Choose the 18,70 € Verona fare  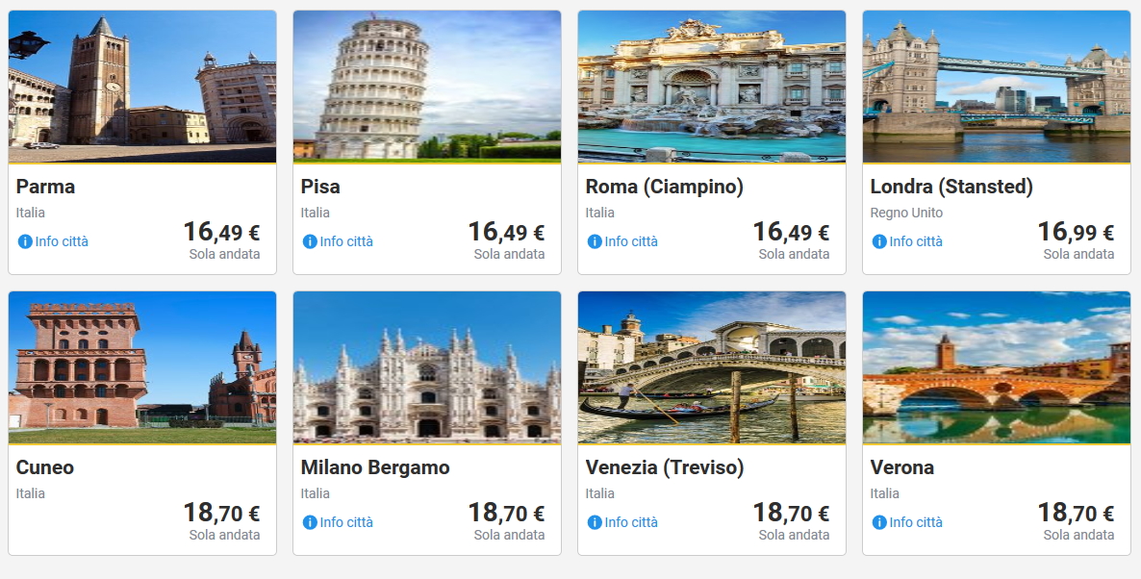[1076, 513]
